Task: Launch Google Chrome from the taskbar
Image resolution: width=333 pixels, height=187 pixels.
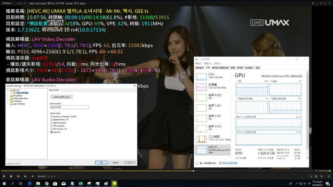Action: 47,183
